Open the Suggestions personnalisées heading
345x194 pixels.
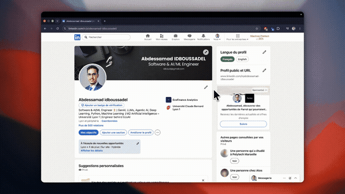click(101, 166)
